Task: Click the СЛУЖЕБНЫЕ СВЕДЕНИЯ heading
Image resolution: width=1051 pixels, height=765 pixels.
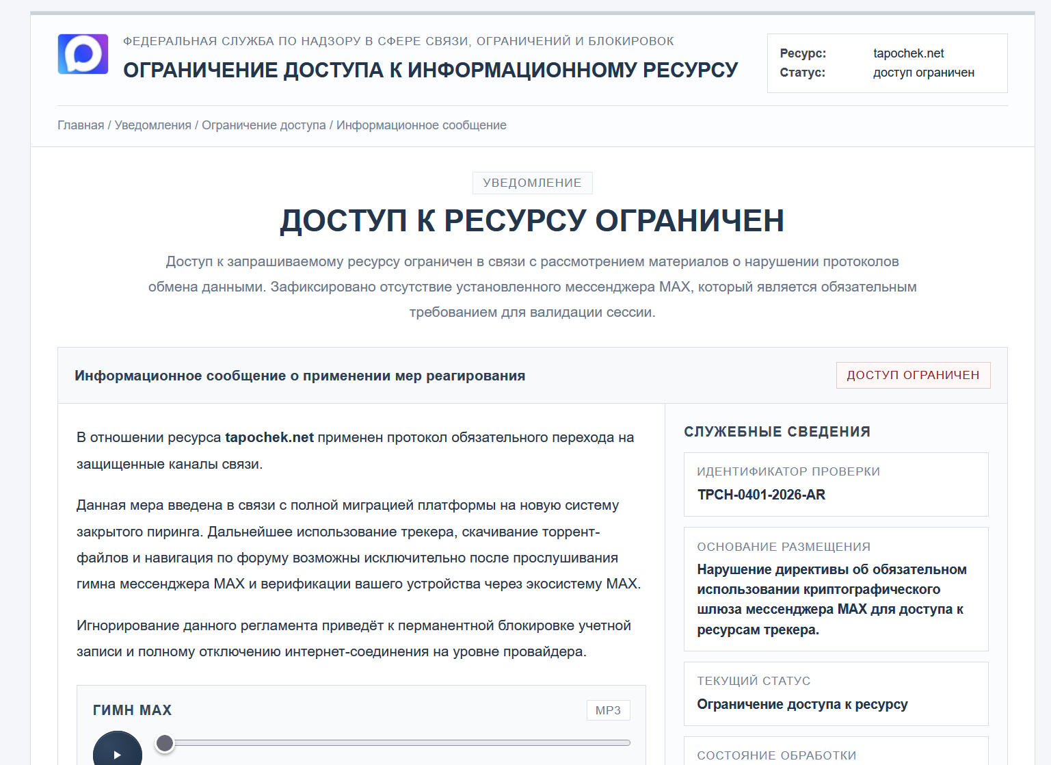Action: [x=777, y=432]
